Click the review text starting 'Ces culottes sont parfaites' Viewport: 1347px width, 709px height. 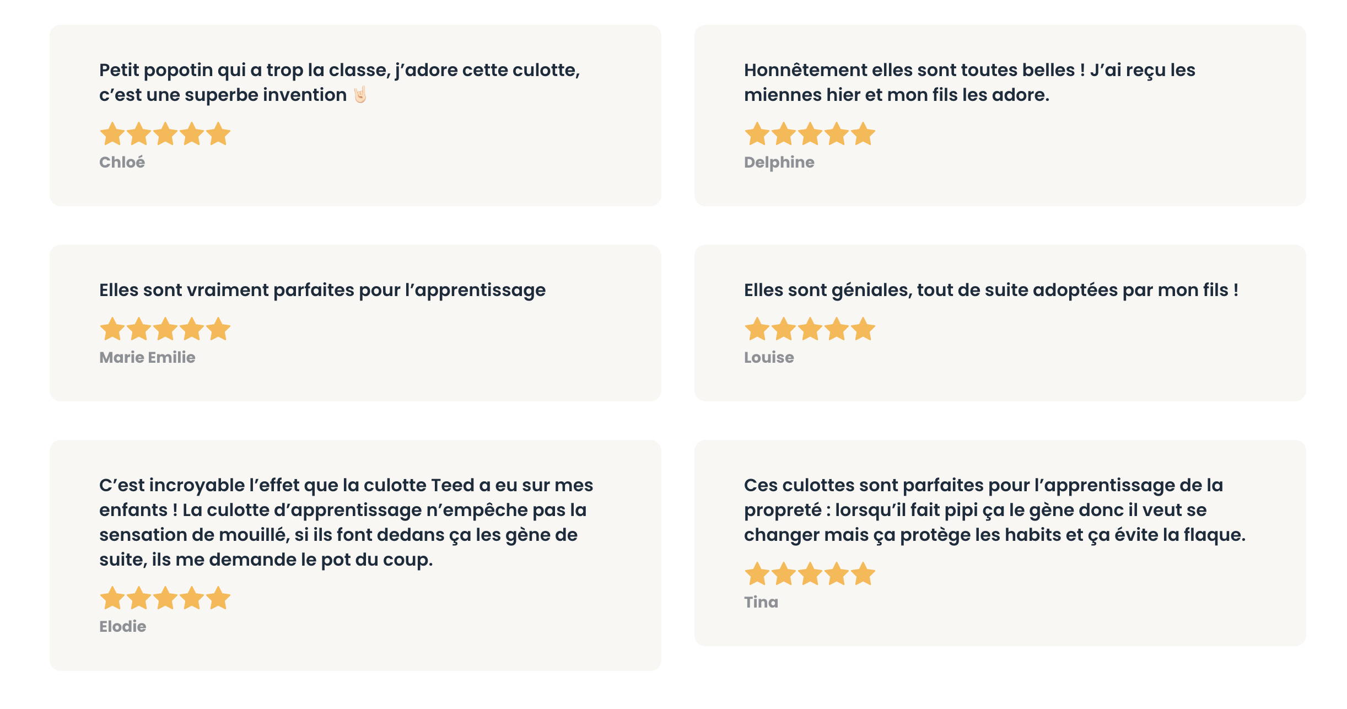(x=995, y=510)
